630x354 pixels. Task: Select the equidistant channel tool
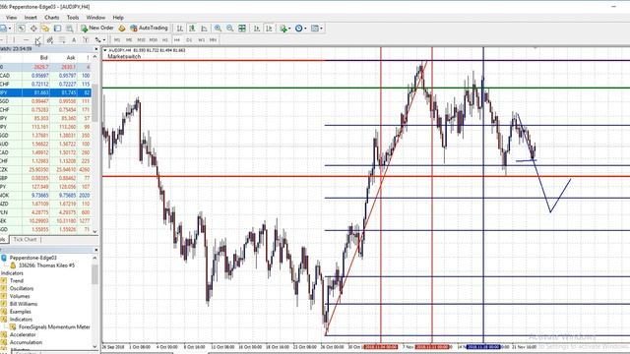pos(50,39)
